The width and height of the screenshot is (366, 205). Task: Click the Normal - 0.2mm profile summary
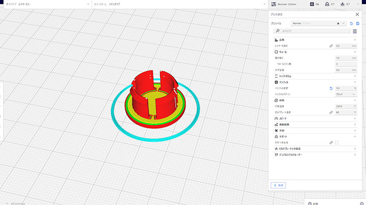(284, 4)
